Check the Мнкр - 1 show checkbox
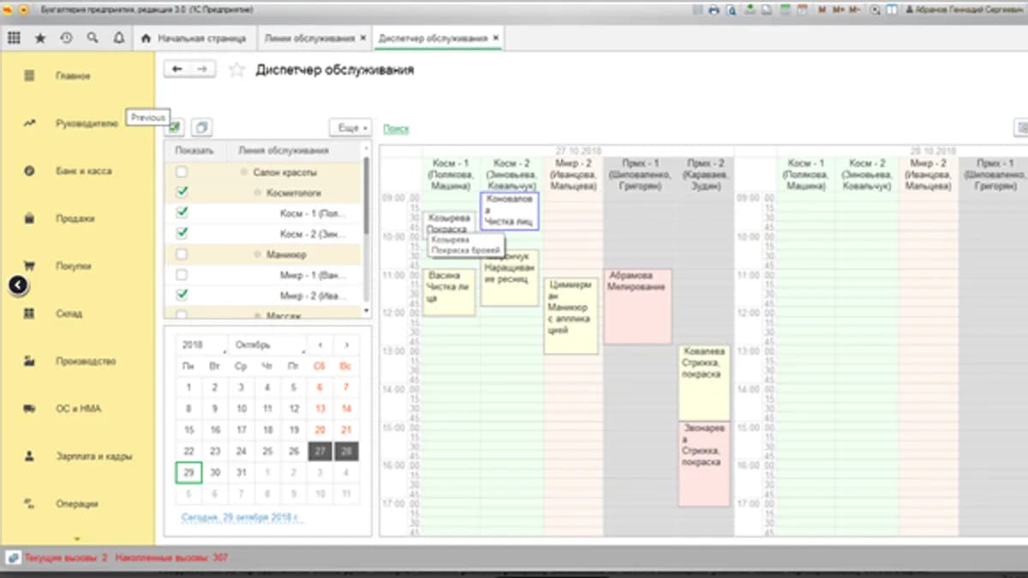 (182, 275)
